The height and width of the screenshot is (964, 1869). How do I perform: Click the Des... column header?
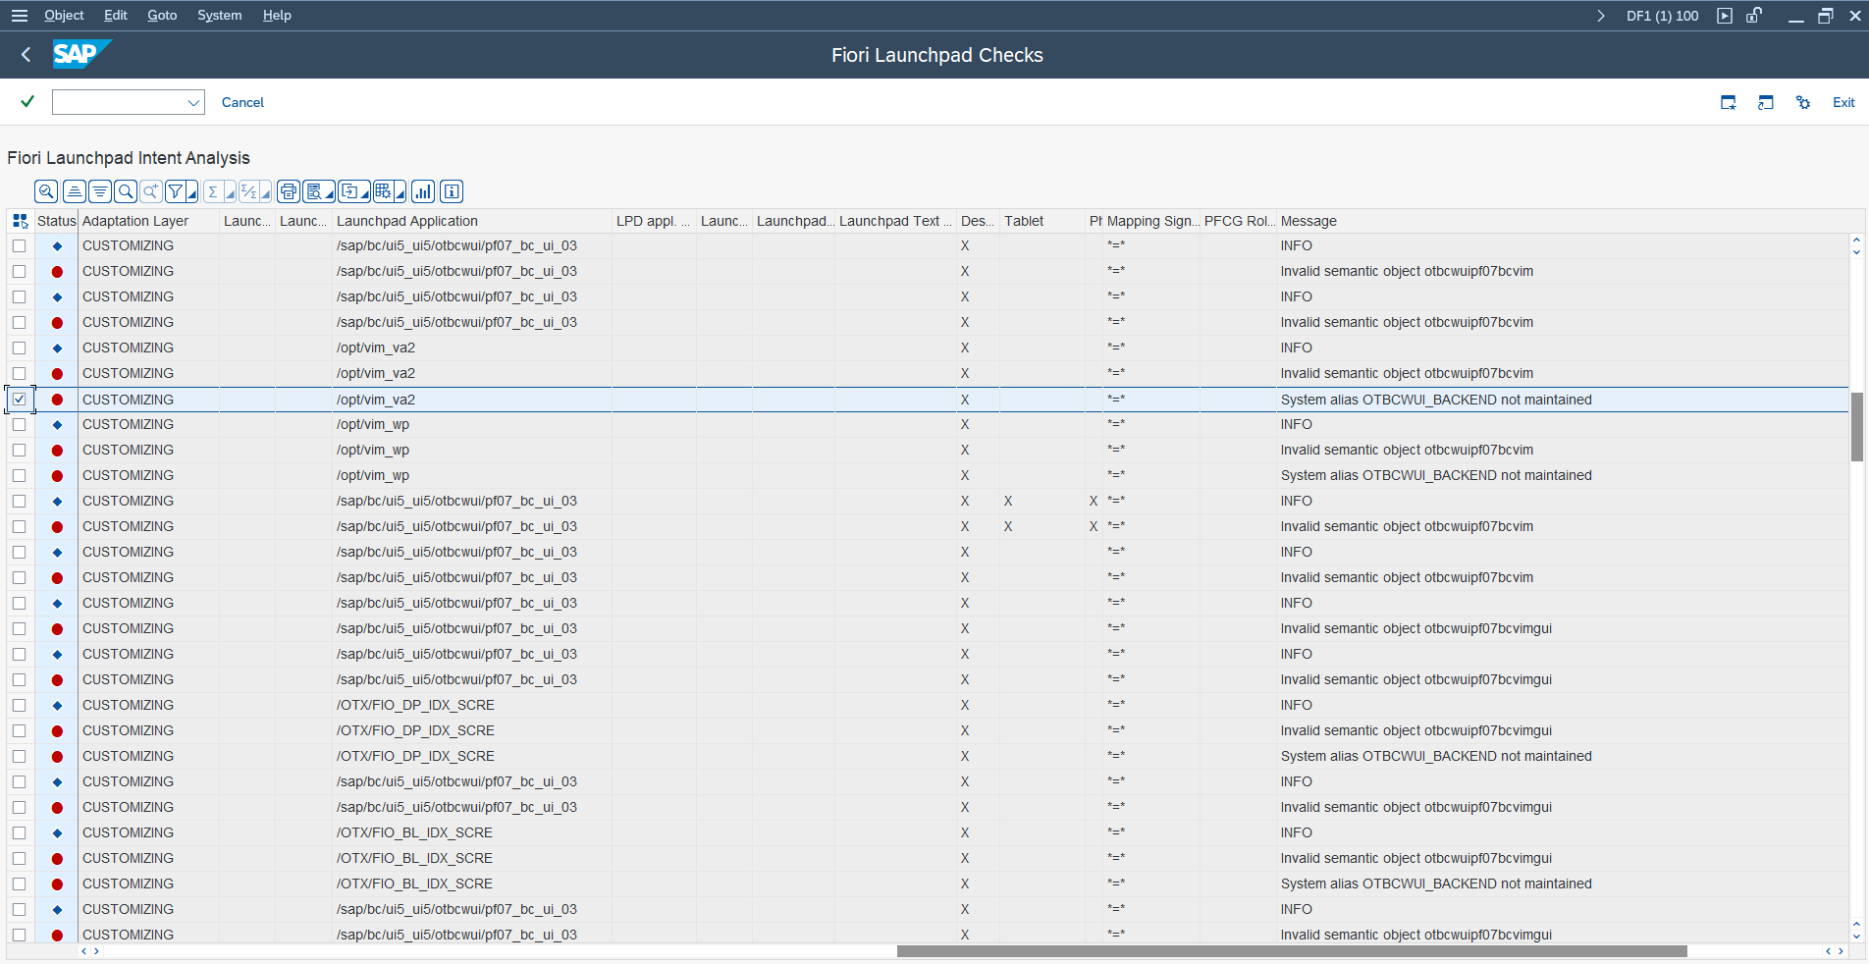[x=978, y=221]
